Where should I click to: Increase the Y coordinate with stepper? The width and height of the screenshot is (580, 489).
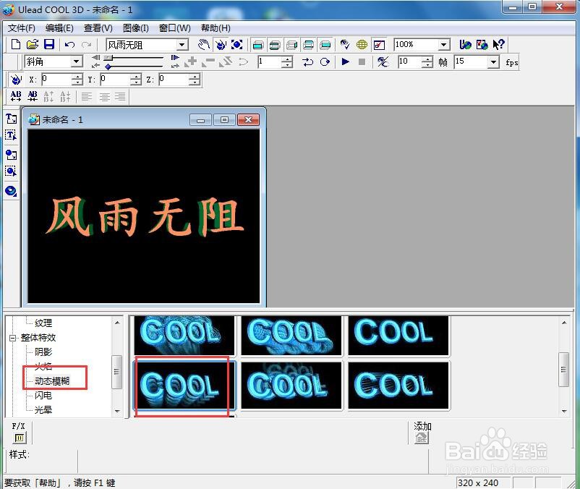(136, 76)
